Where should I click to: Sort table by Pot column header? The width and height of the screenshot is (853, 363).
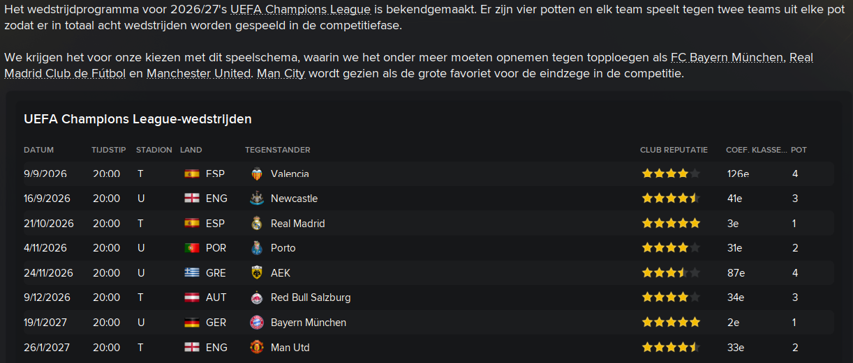click(799, 150)
